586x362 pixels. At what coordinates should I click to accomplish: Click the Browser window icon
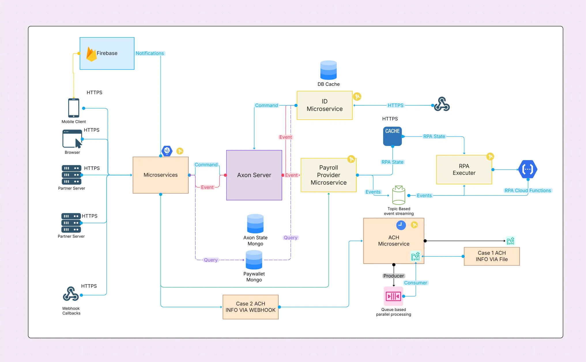[72, 139]
